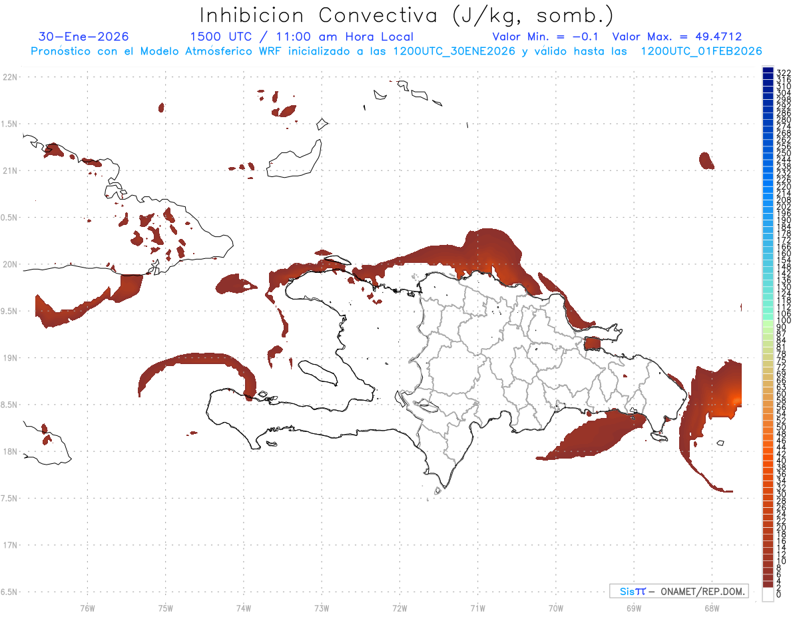Click the "Valor Max. = 49.4712" readout
Viewport: 799px width, 617px height.
click(x=677, y=37)
